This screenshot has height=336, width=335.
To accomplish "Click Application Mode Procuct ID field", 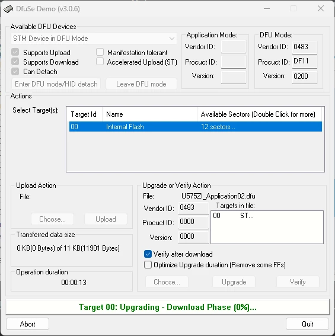I will point(234,62).
